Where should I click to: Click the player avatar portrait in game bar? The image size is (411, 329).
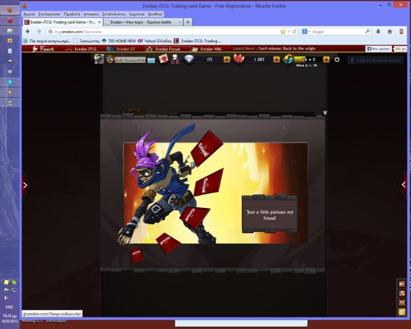(99, 59)
